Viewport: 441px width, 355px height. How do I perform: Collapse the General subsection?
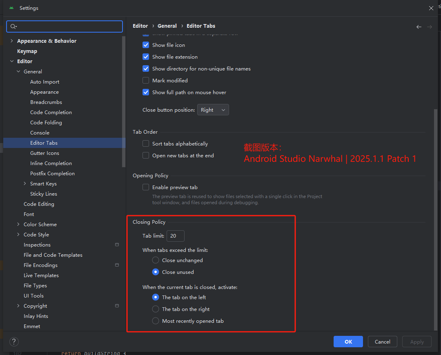[x=18, y=72]
